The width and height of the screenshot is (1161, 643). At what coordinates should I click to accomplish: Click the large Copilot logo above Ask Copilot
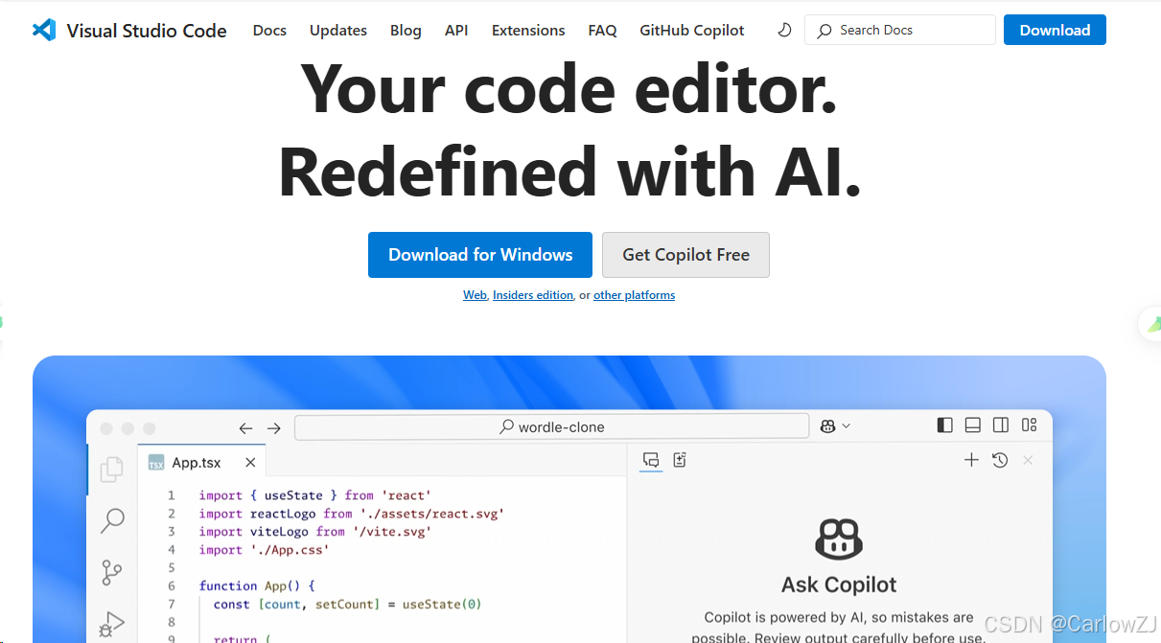point(839,540)
